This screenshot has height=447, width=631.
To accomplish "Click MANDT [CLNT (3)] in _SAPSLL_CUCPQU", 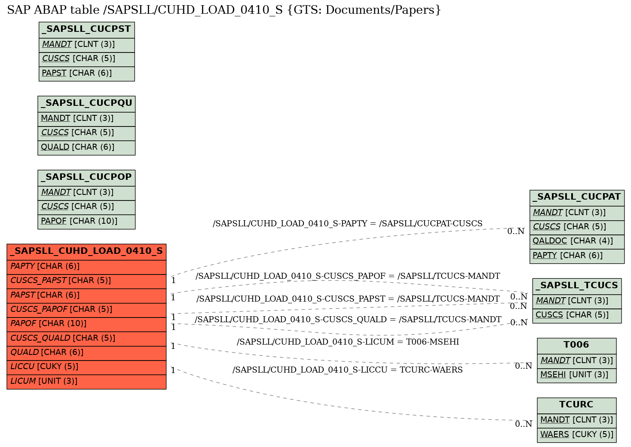I will click(86, 119).
